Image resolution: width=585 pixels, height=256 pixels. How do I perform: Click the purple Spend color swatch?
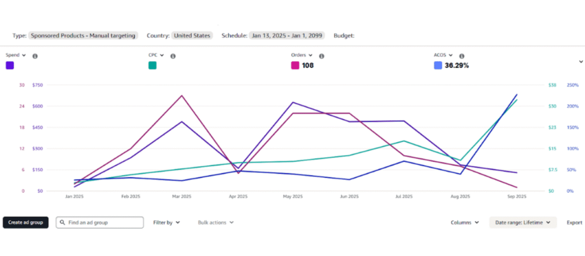point(10,66)
